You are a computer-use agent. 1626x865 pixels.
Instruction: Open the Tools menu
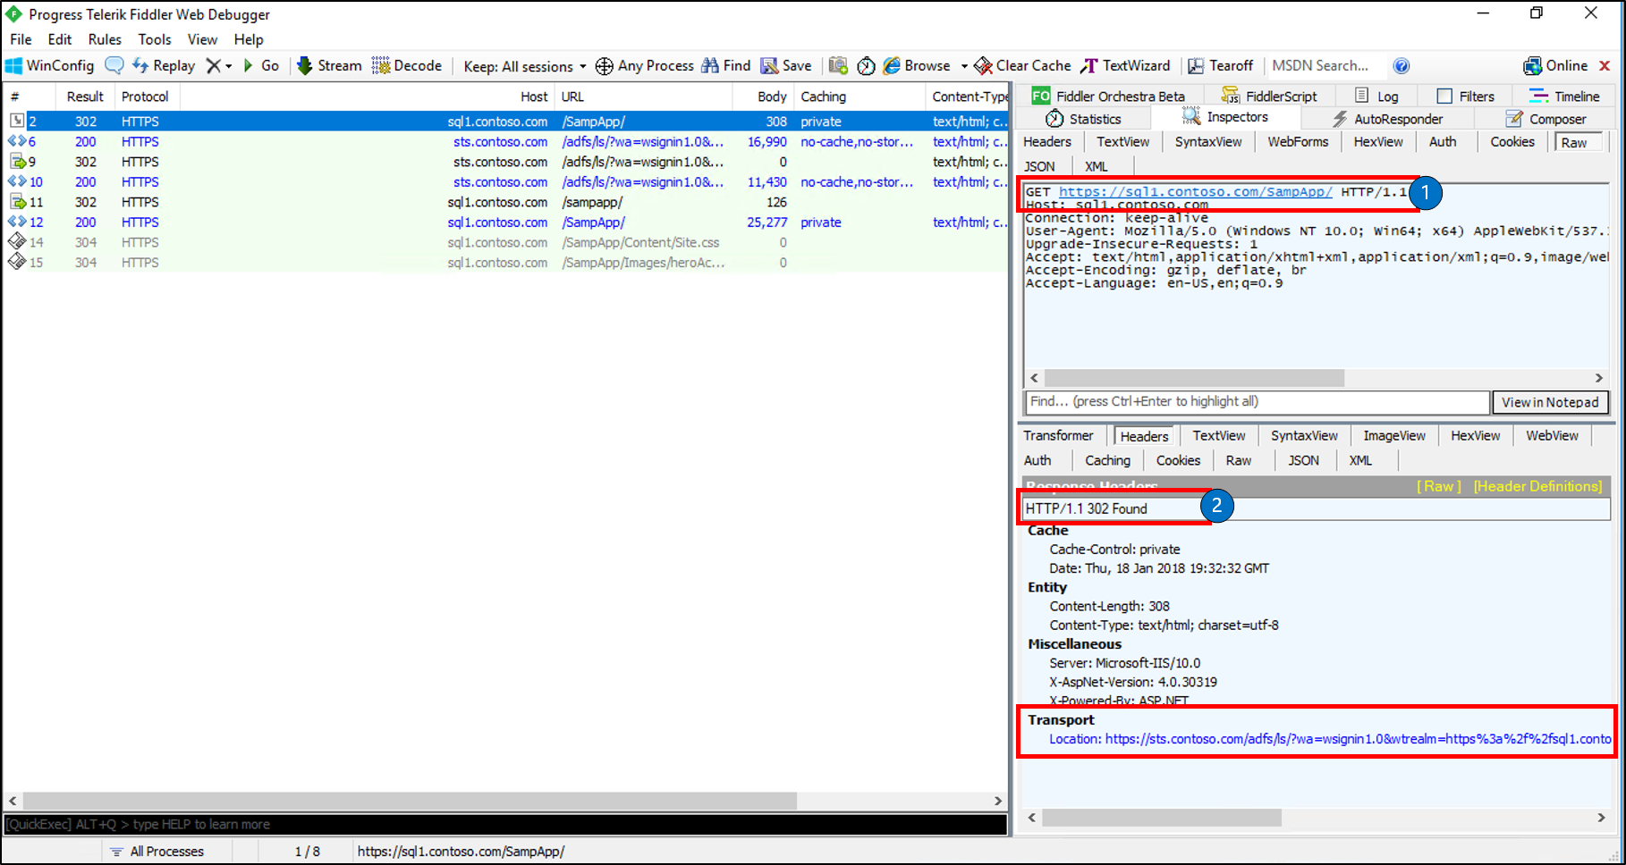pos(155,39)
